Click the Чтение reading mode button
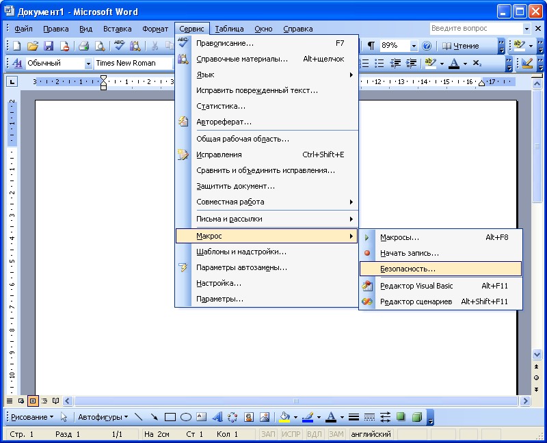547x443 pixels. [460, 46]
